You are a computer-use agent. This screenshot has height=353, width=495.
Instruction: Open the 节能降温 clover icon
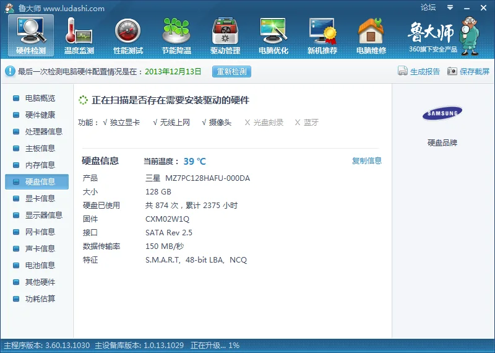pyautogui.click(x=176, y=35)
